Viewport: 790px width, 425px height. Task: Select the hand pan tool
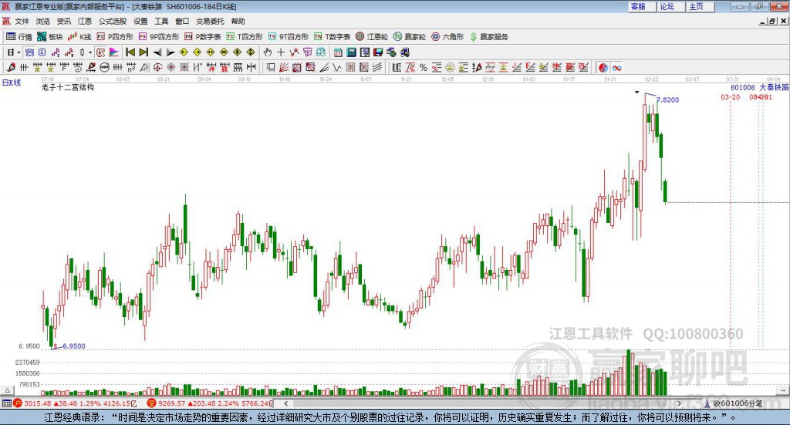tap(267, 52)
